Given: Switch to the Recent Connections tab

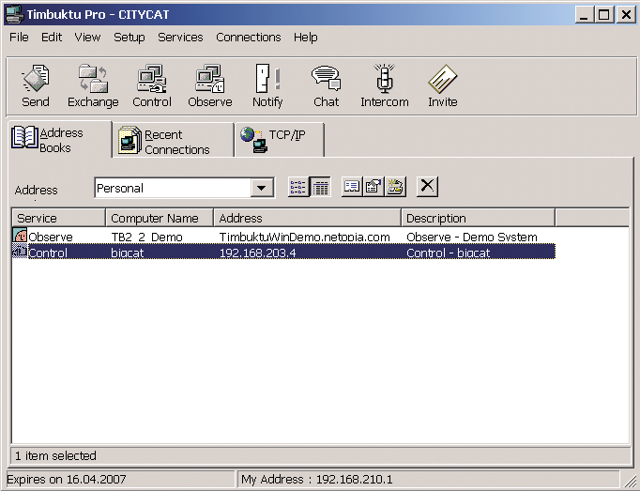Looking at the screenshot, I should 173,141.
